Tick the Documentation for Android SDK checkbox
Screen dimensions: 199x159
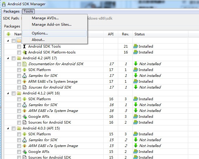(19, 64)
